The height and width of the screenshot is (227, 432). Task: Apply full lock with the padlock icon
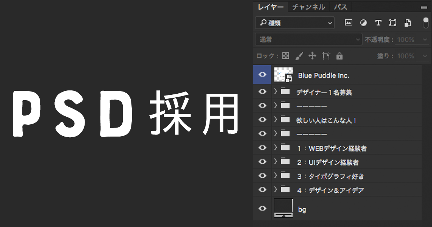click(339, 56)
